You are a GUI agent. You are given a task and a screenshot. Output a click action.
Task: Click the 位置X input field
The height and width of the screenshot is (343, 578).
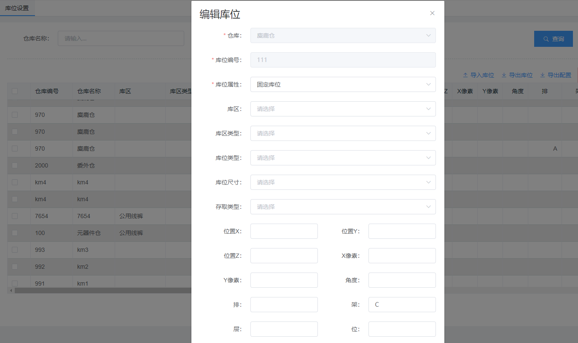tap(284, 231)
